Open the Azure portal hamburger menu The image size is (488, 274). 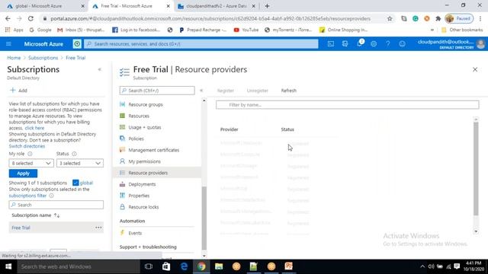pyautogui.click(x=8, y=44)
